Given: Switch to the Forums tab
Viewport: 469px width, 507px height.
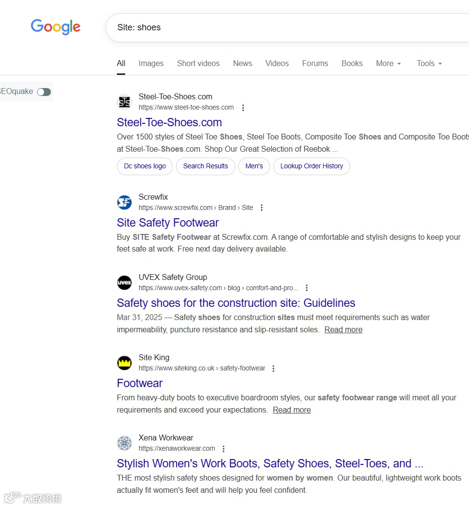Looking at the screenshot, I should click(x=315, y=64).
